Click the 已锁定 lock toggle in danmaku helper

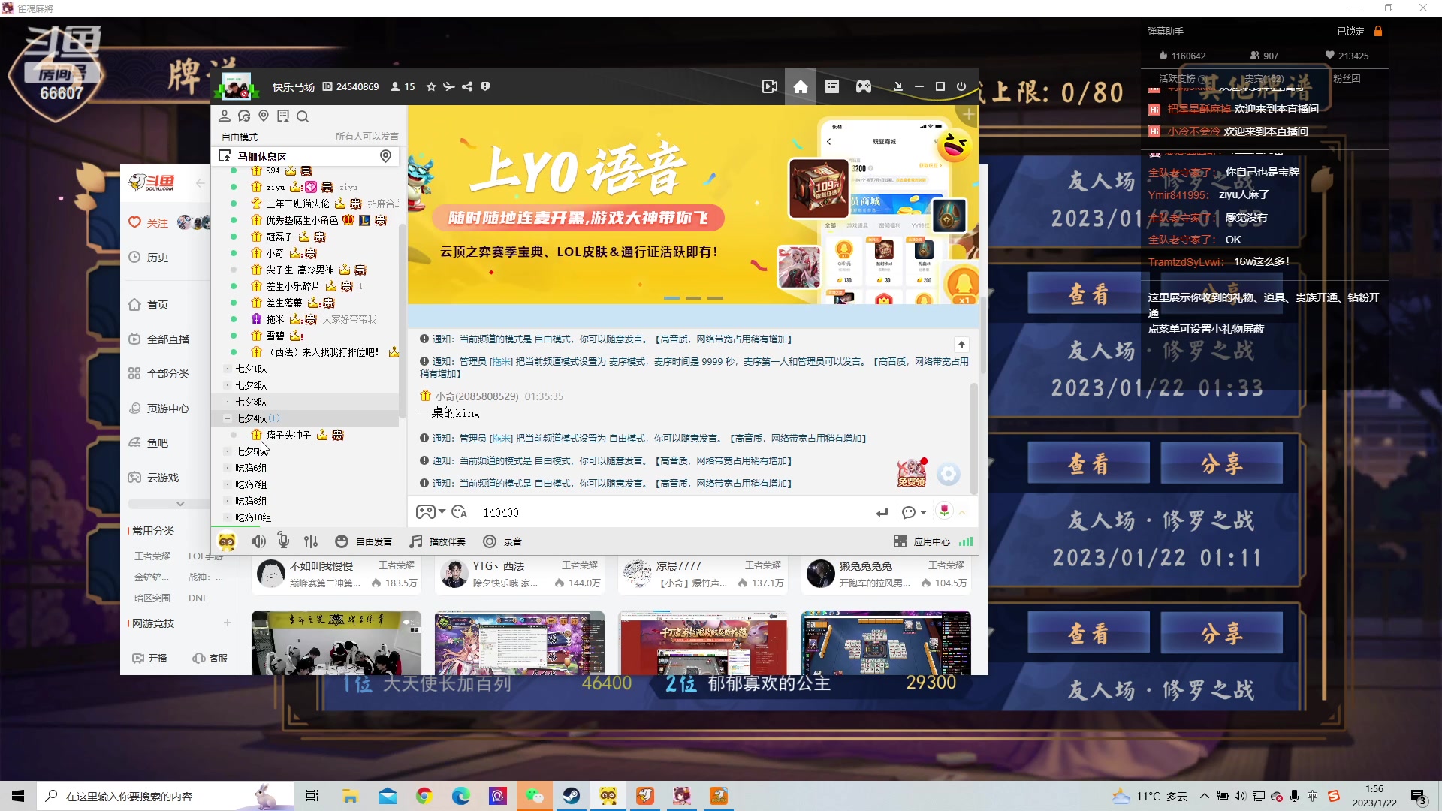1359,32
